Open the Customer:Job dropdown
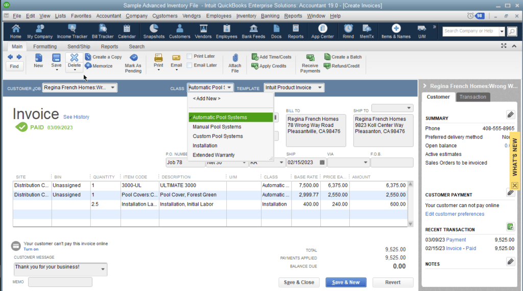The height and width of the screenshot is (291, 523). pos(113,87)
